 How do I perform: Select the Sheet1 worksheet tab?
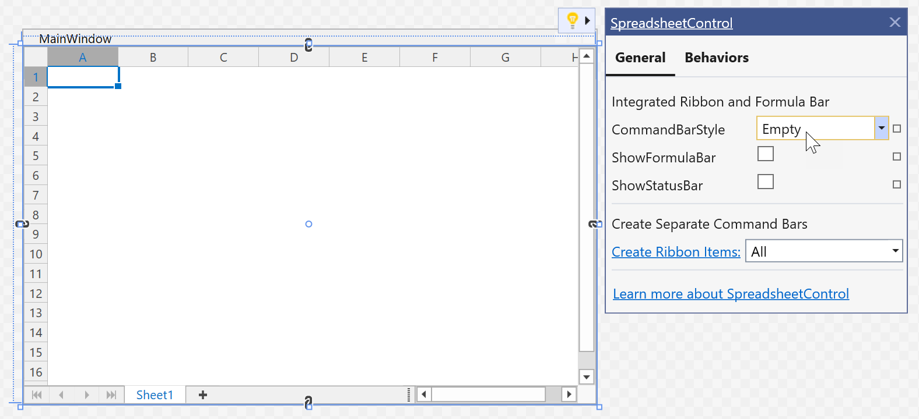tap(155, 395)
